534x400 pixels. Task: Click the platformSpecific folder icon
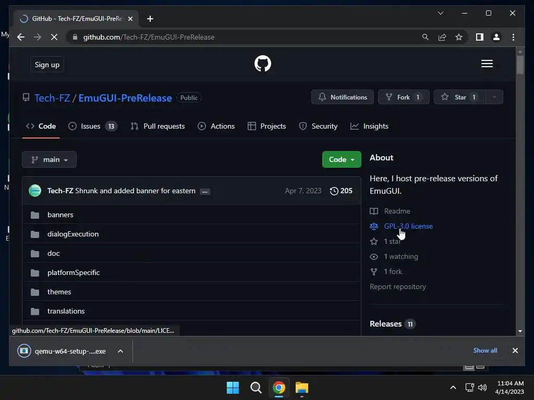click(x=35, y=273)
